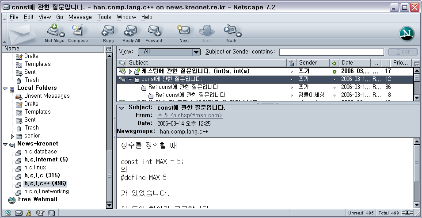Open Address Book status bar icon
The height and width of the screenshot is (218, 422).
pyautogui.click(x=51, y=213)
